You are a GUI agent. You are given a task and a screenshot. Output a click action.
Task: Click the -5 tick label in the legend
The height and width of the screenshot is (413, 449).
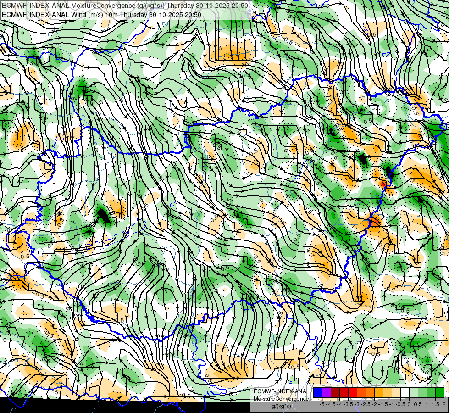click(x=322, y=404)
